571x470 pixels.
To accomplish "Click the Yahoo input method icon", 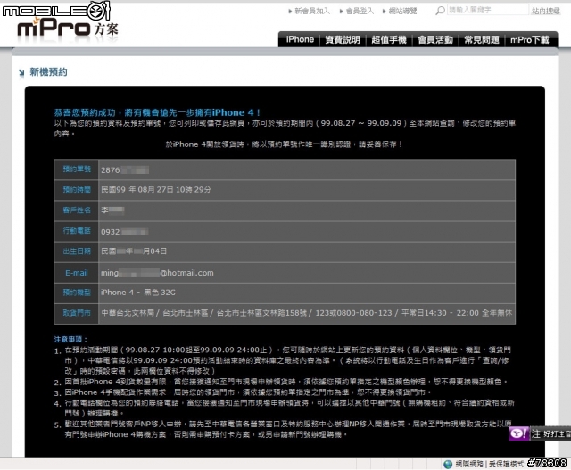I will 518,433.
